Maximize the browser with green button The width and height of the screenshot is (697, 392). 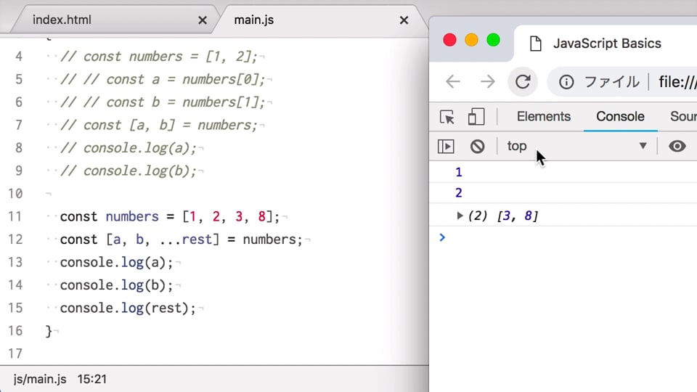tap(494, 40)
